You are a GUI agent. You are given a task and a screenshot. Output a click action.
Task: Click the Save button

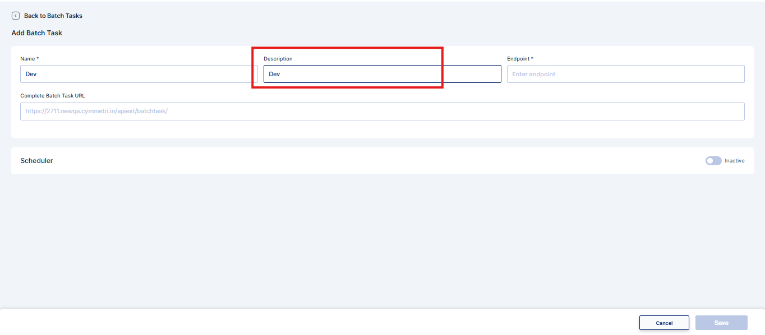coord(721,323)
